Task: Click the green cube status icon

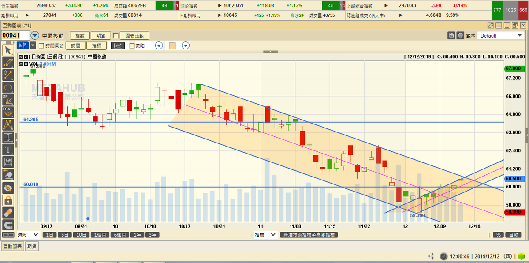Action: [521, 256]
